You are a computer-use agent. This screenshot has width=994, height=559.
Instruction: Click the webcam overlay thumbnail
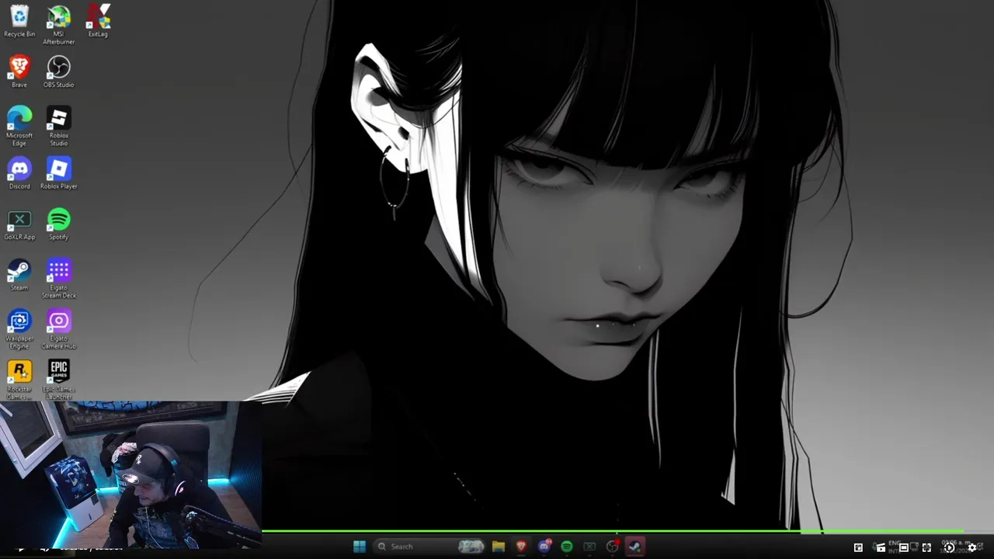(130, 474)
